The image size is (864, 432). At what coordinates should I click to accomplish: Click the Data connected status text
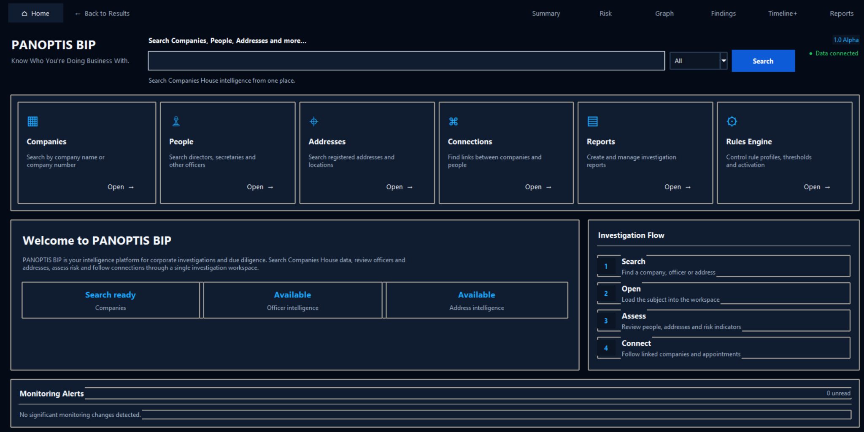point(837,53)
